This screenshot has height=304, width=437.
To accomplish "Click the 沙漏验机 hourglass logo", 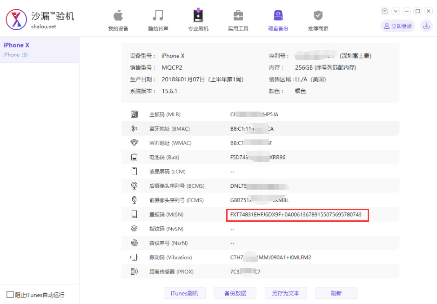I will click(16, 20).
